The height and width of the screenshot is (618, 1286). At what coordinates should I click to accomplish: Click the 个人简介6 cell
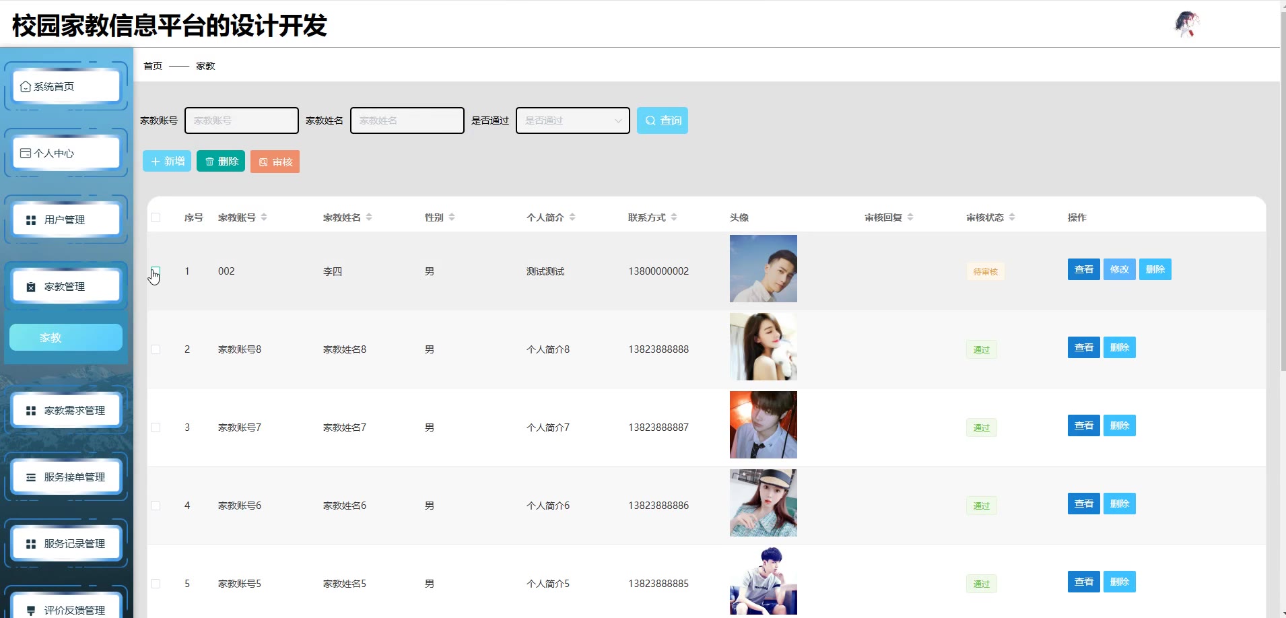pos(548,506)
